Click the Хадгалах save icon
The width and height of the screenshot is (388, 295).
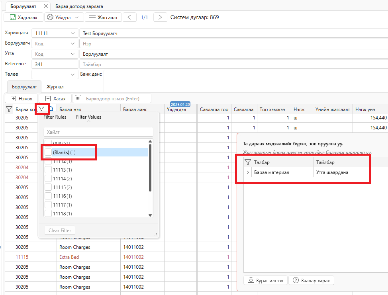pyautogui.click(x=13, y=17)
